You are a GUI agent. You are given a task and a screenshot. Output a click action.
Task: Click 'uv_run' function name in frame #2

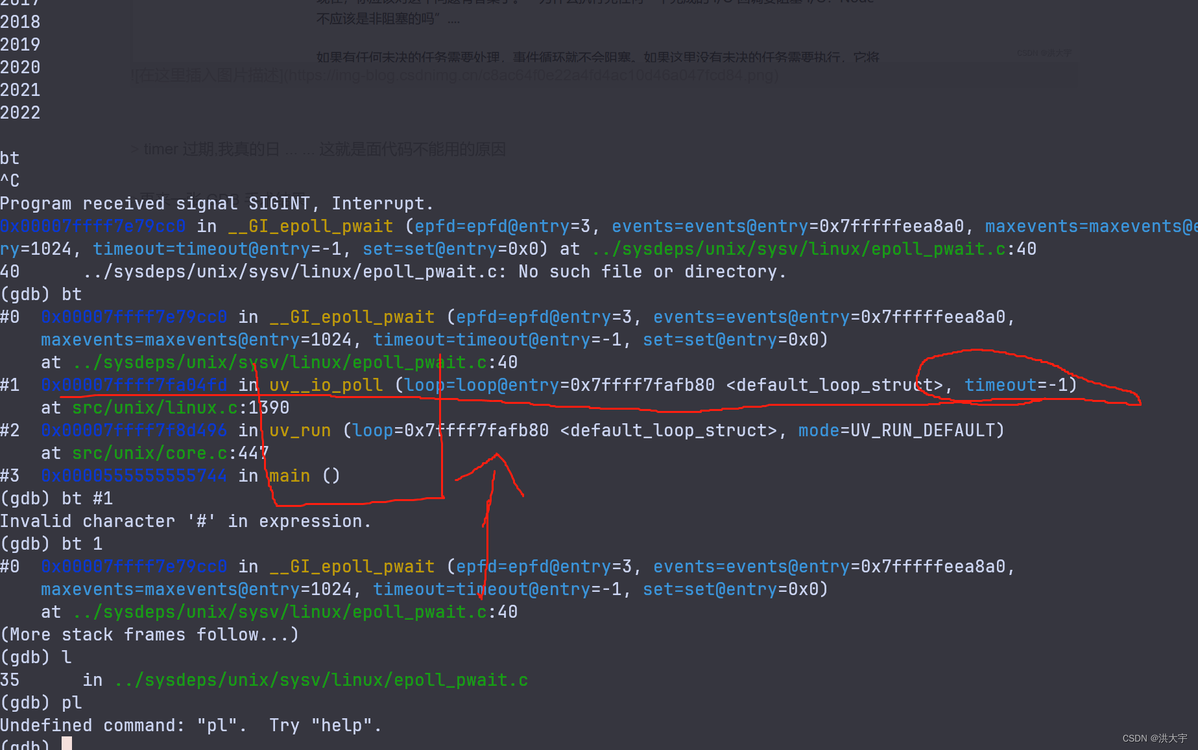(300, 430)
